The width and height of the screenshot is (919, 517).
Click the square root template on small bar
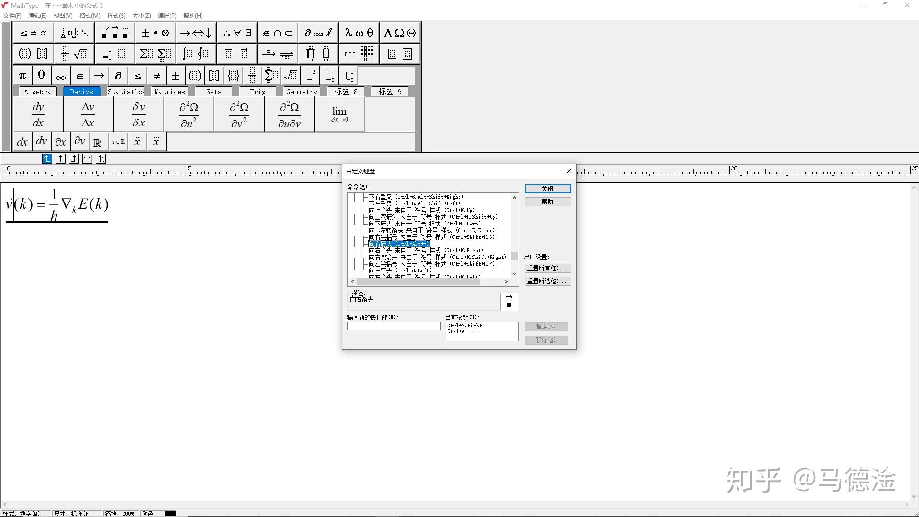point(291,76)
